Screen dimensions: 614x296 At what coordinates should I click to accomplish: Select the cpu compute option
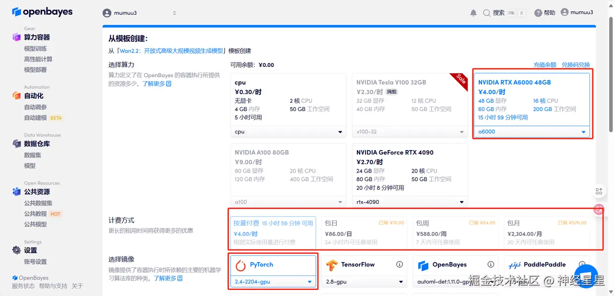[288, 100]
